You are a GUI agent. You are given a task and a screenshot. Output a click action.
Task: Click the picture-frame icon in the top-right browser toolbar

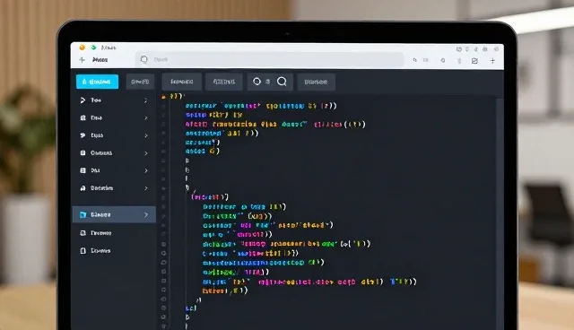[x=474, y=61]
